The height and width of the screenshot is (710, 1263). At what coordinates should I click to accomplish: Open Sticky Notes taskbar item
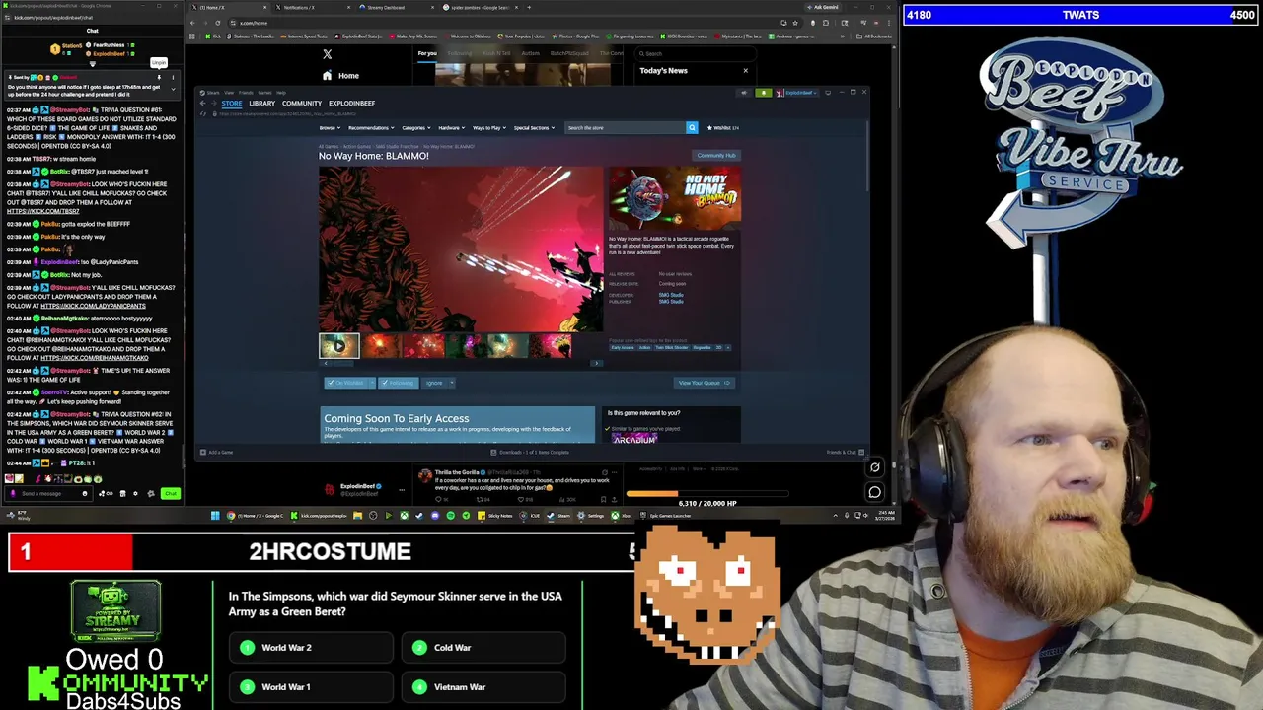496,515
